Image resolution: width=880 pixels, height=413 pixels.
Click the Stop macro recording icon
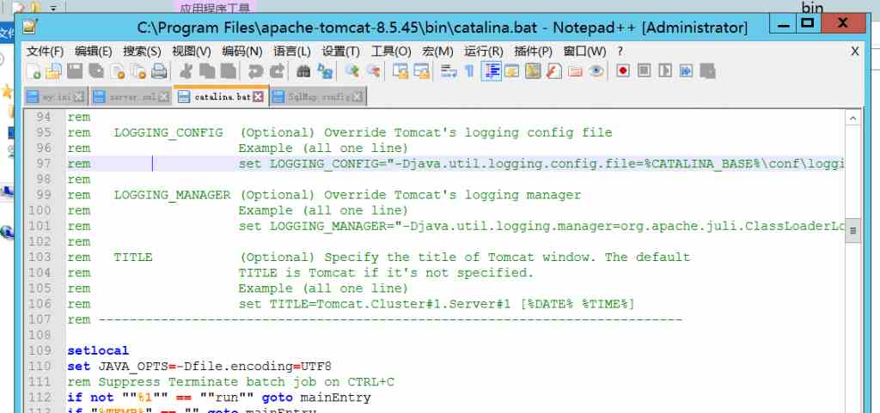coord(644,71)
